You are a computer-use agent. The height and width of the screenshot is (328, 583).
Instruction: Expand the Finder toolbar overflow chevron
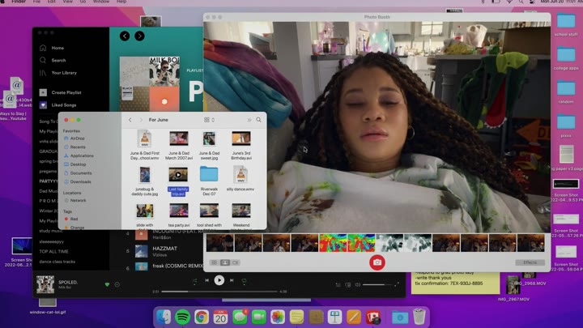coord(249,120)
